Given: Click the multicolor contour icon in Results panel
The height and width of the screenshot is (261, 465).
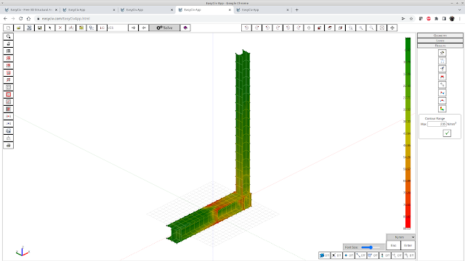Looking at the screenshot, I should [442, 109].
